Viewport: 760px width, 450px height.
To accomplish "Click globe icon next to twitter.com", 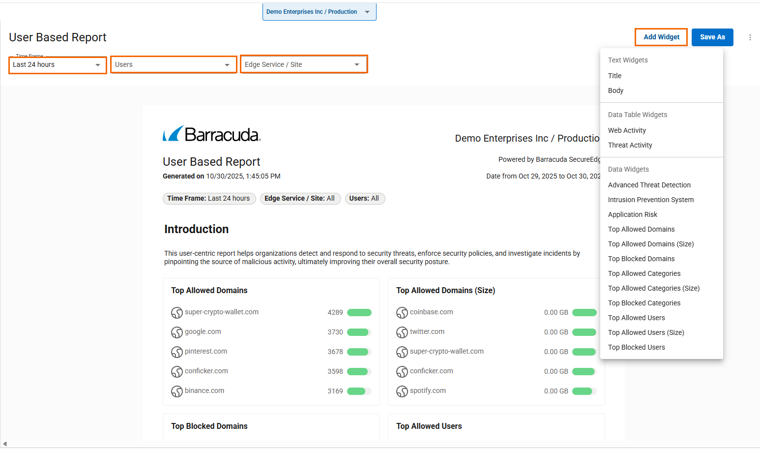I will click(402, 332).
